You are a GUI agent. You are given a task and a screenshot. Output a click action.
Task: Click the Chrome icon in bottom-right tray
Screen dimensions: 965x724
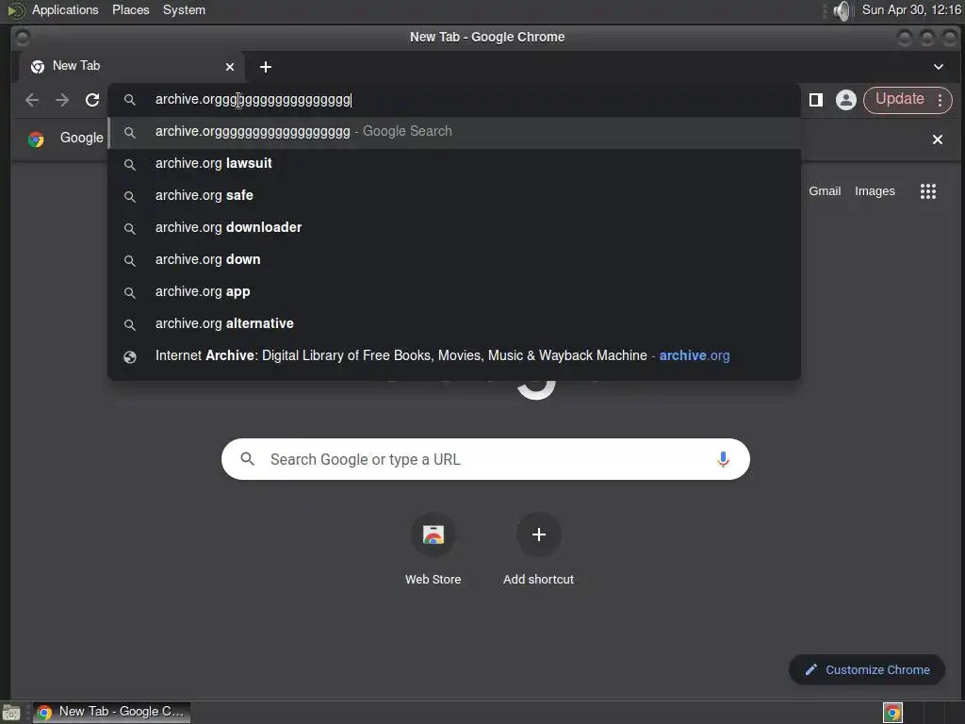[892, 713]
